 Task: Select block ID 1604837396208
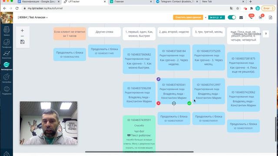pyautogui.click(x=139, y=94)
